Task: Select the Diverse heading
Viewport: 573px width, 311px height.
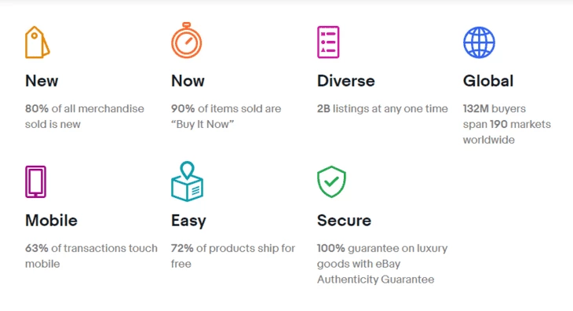Action: coord(345,81)
